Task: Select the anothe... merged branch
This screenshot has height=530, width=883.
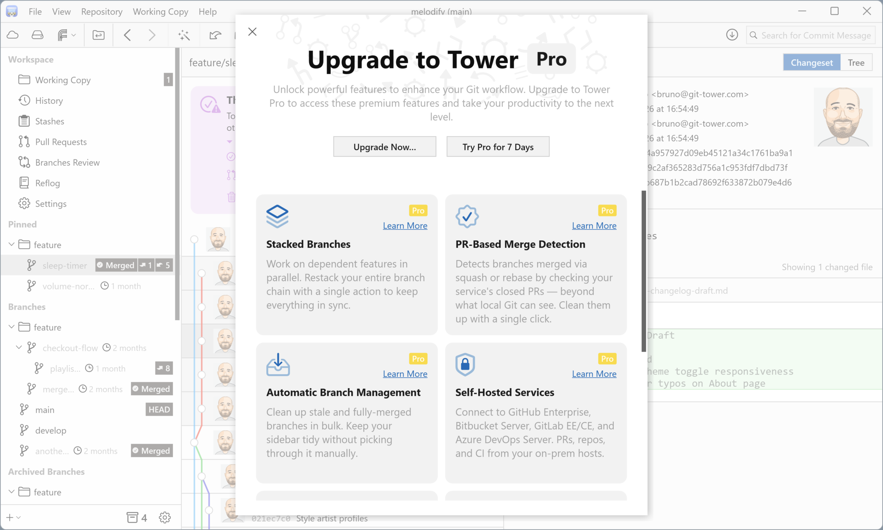Action: pos(88,451)
